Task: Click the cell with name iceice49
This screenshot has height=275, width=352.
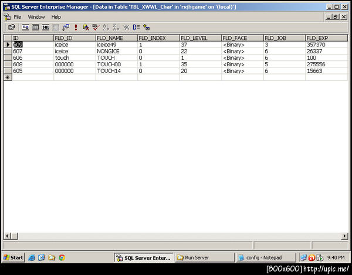Action: (x=117, y=45)
